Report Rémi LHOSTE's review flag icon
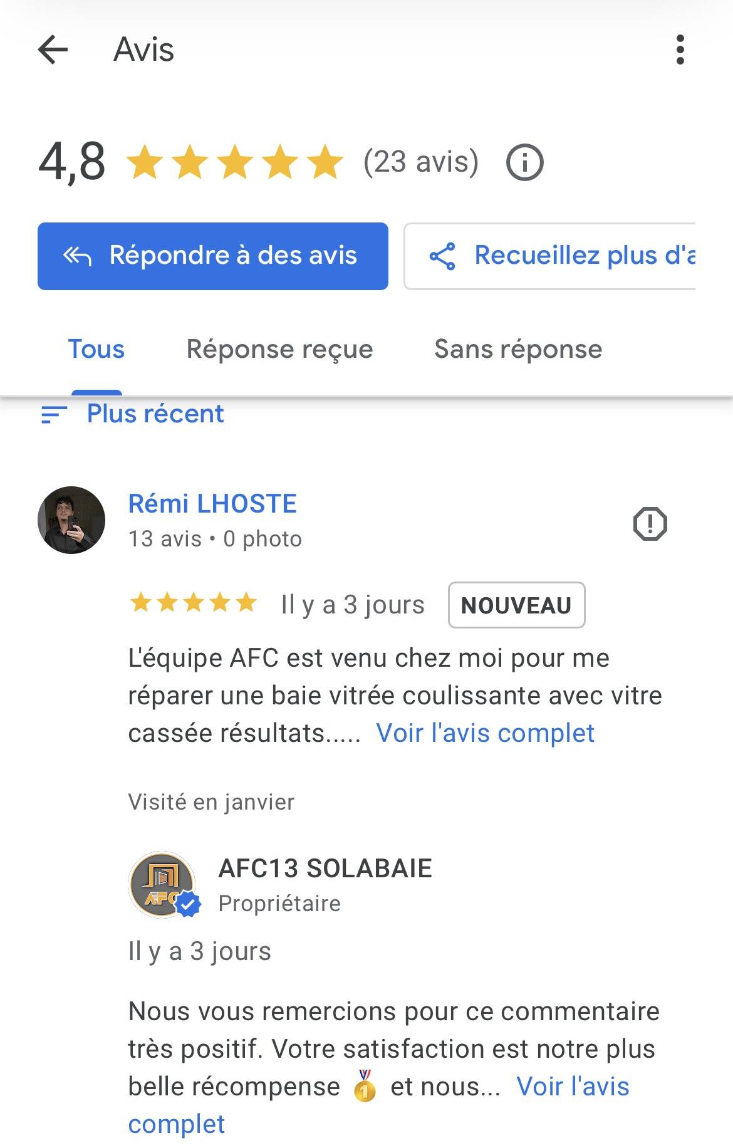This screenshot has height=1148, width=733. 650,523
